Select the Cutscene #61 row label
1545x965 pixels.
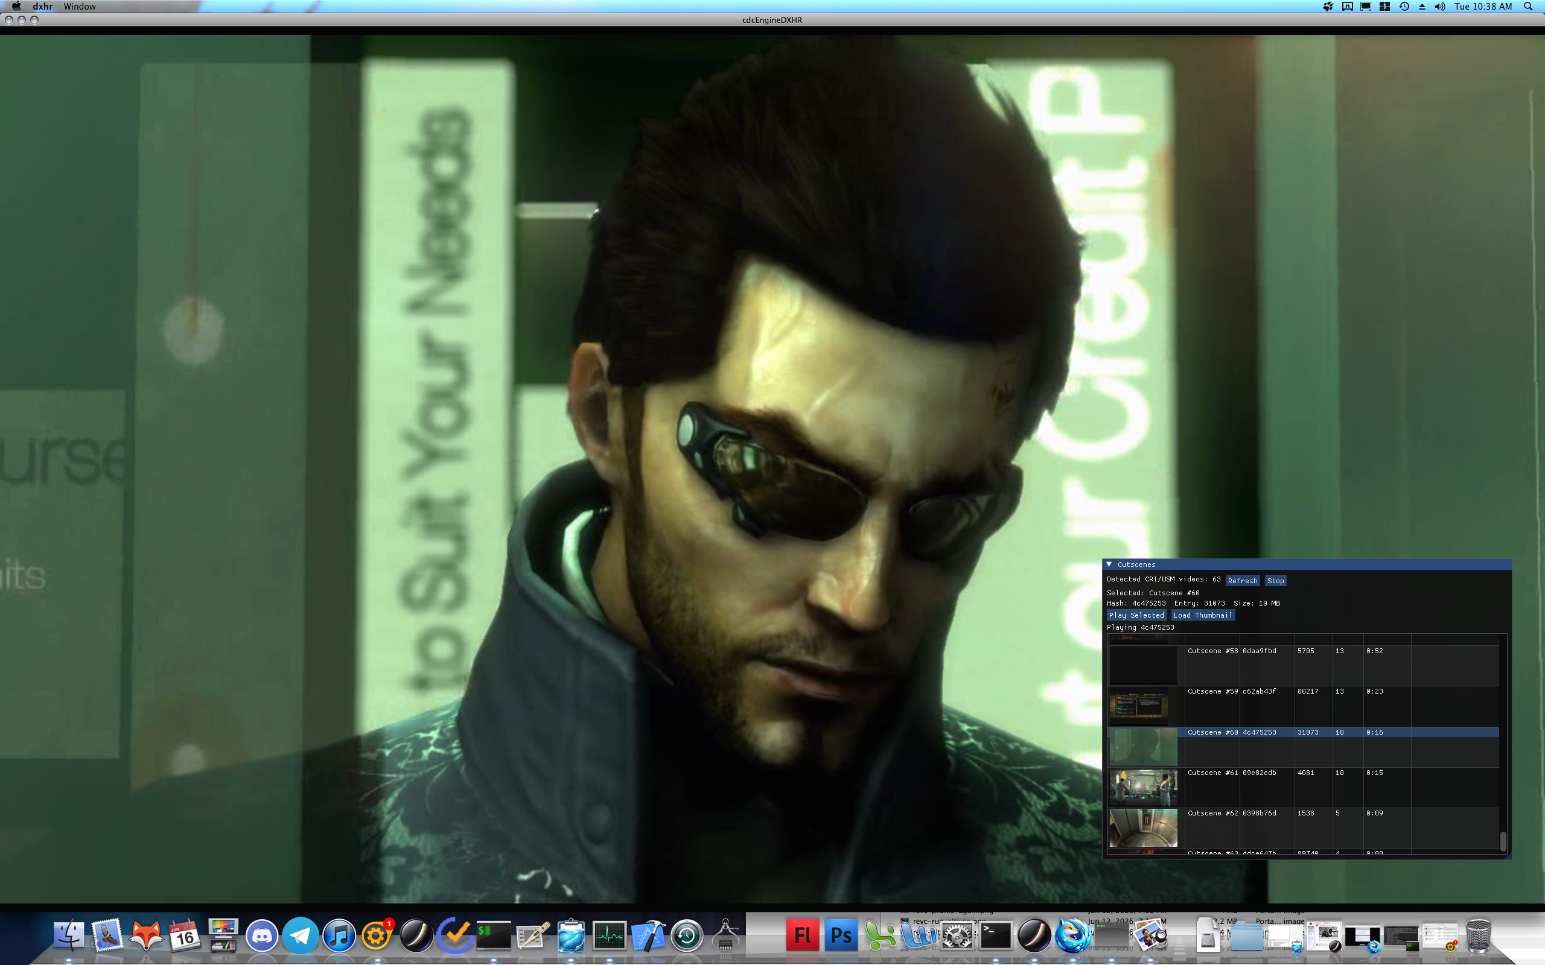pyautogui.click(x=1212, y=773)
